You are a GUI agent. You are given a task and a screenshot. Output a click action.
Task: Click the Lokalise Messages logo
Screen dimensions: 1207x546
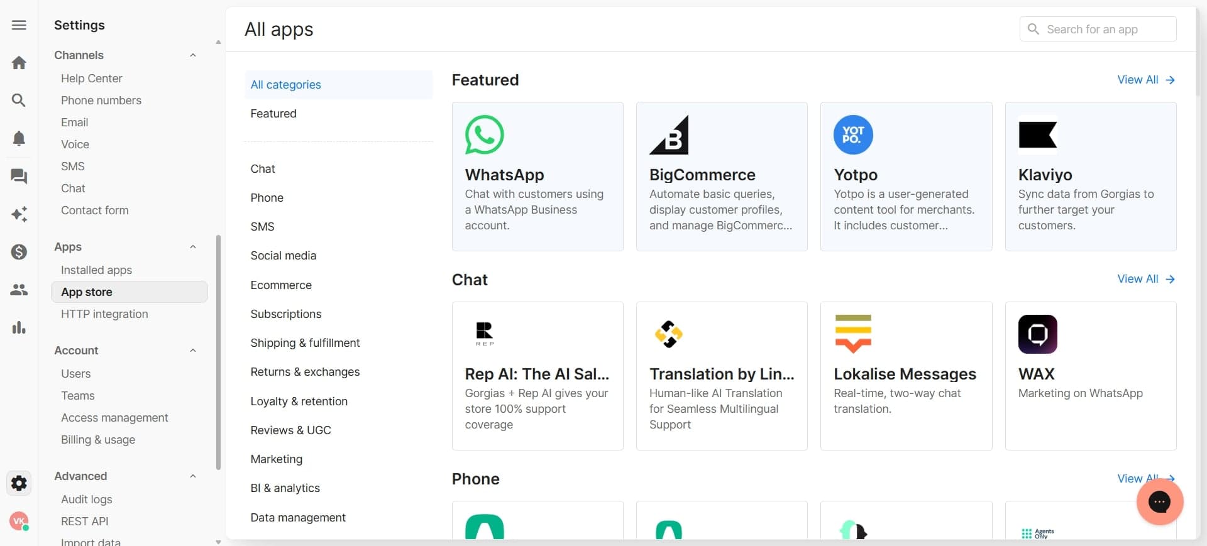point(853,334)
